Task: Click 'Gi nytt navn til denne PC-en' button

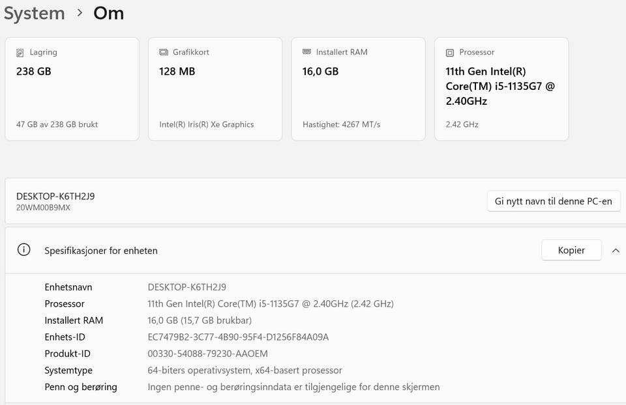Action: [x=553, y=201]
